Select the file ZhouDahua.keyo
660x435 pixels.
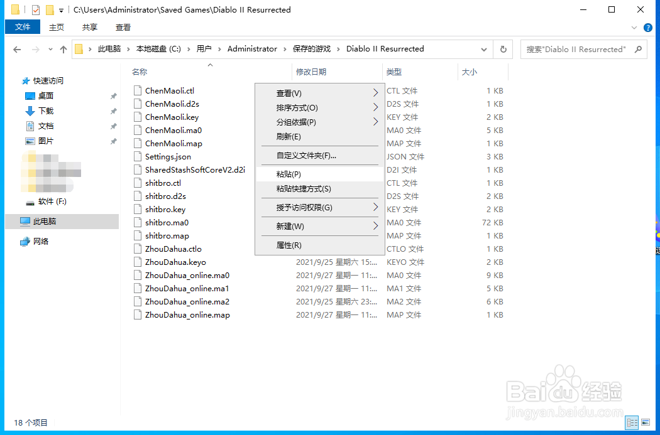(175, 262)
